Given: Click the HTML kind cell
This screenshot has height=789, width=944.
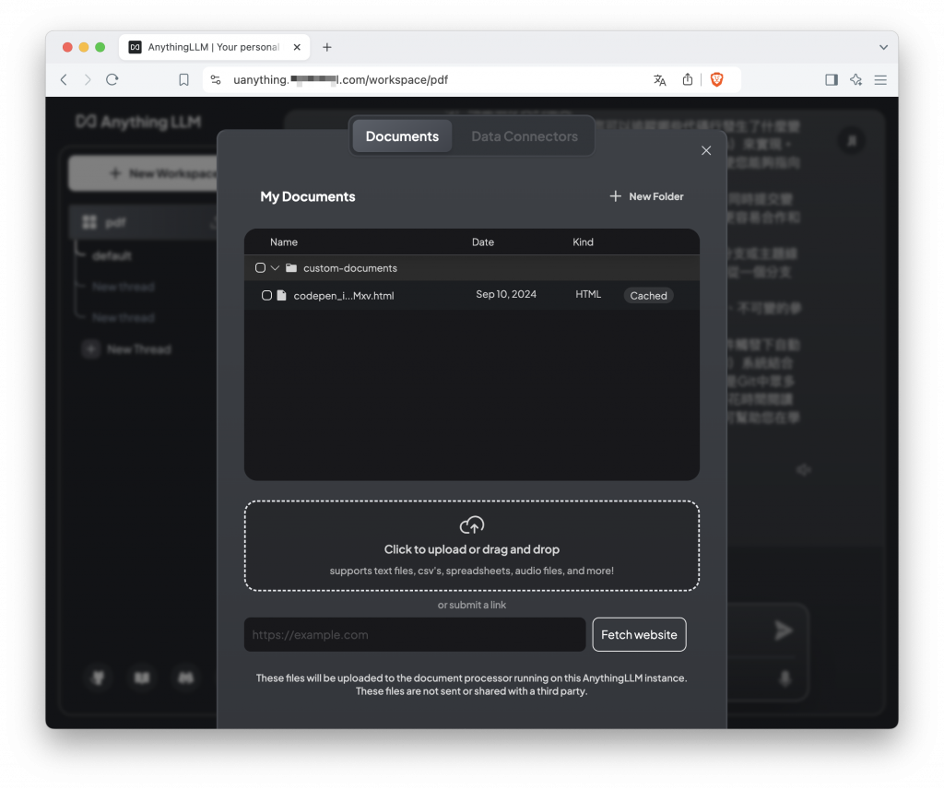Looking at the screenshot, I should [587, 294].
